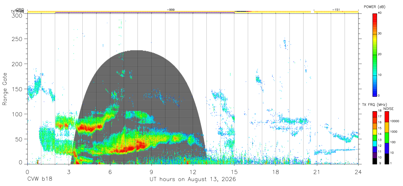Pick the cyan 12–13 MHz swatch in TX FRQ
This screenshot has width=403, height=186.
pos(375,144)
